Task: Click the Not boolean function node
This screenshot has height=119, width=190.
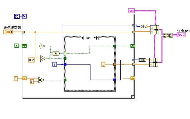Action: [42, 46]
